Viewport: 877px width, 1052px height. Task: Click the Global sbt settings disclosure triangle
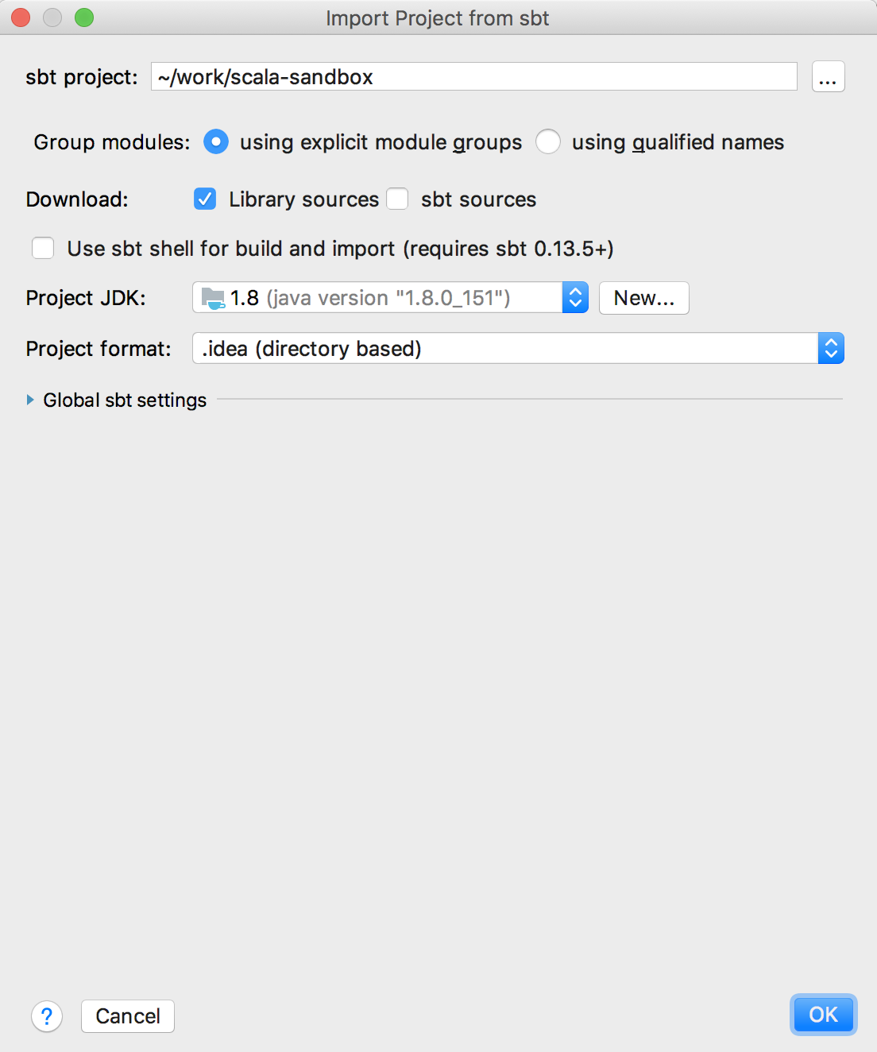31,400
